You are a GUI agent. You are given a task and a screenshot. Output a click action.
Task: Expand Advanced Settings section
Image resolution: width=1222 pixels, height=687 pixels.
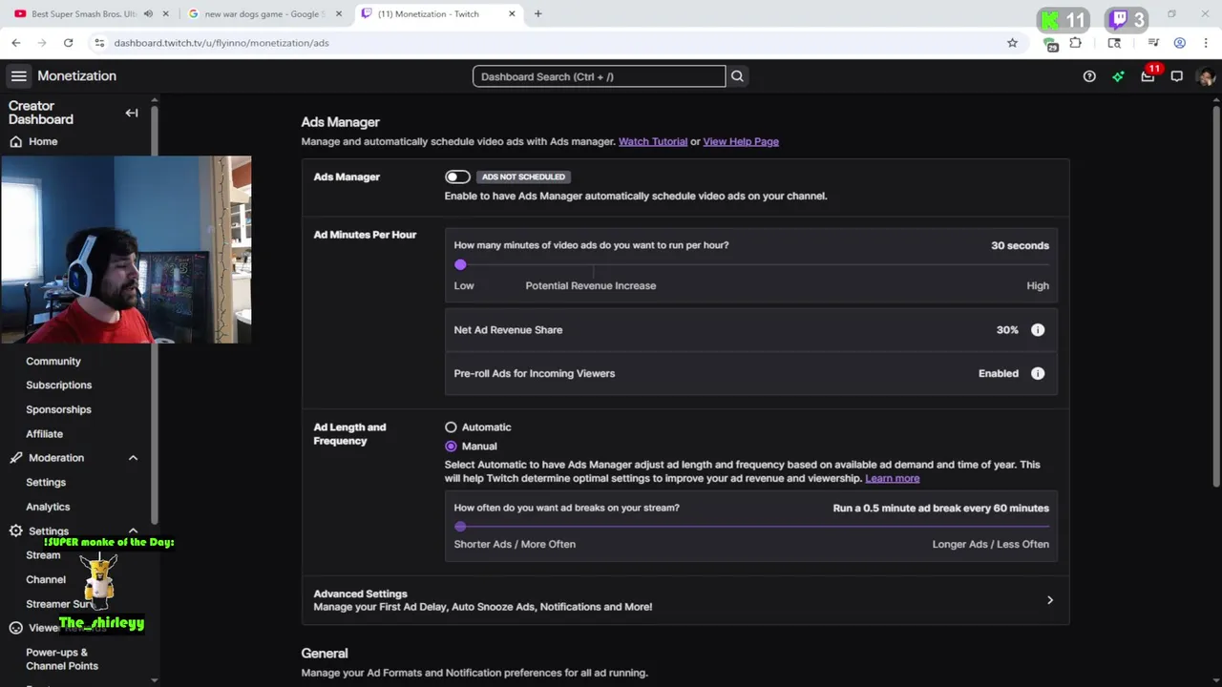click(1049, 600)
